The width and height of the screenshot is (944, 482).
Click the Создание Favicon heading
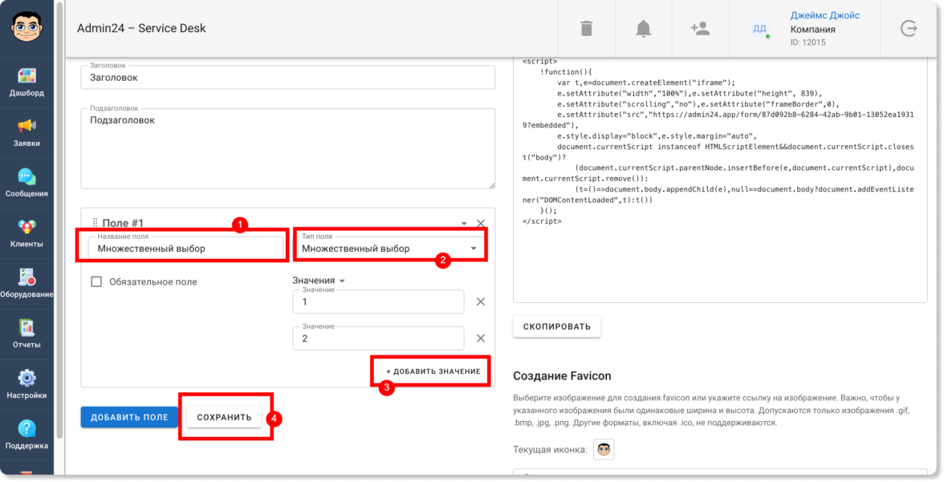[562, 376]
